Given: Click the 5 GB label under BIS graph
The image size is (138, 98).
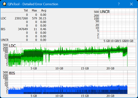Looking at the screenshot, I should coord(34,96).
